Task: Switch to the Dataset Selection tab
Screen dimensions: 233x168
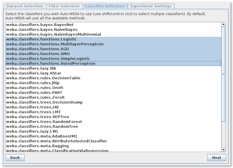Action: (25, 6)
